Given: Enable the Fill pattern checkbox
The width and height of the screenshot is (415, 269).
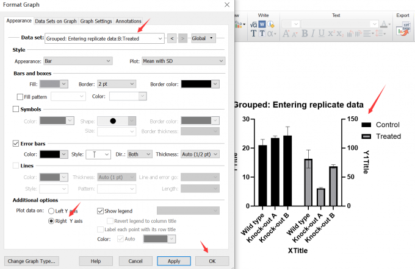Looking at the screenshot, I should (x=20, y=97).
